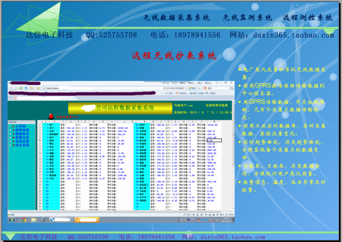
Task: Click the taskbar clock
Action: [x=225, y=220]
